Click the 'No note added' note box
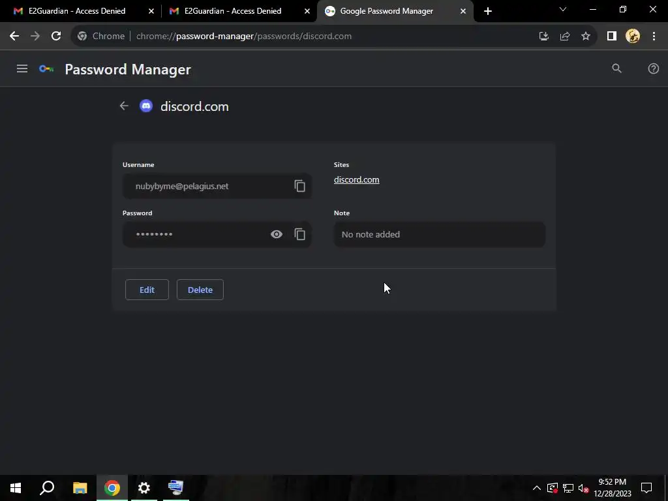Image resolution: width=668 pixels, height=501 pixels. tap(439, 234)
